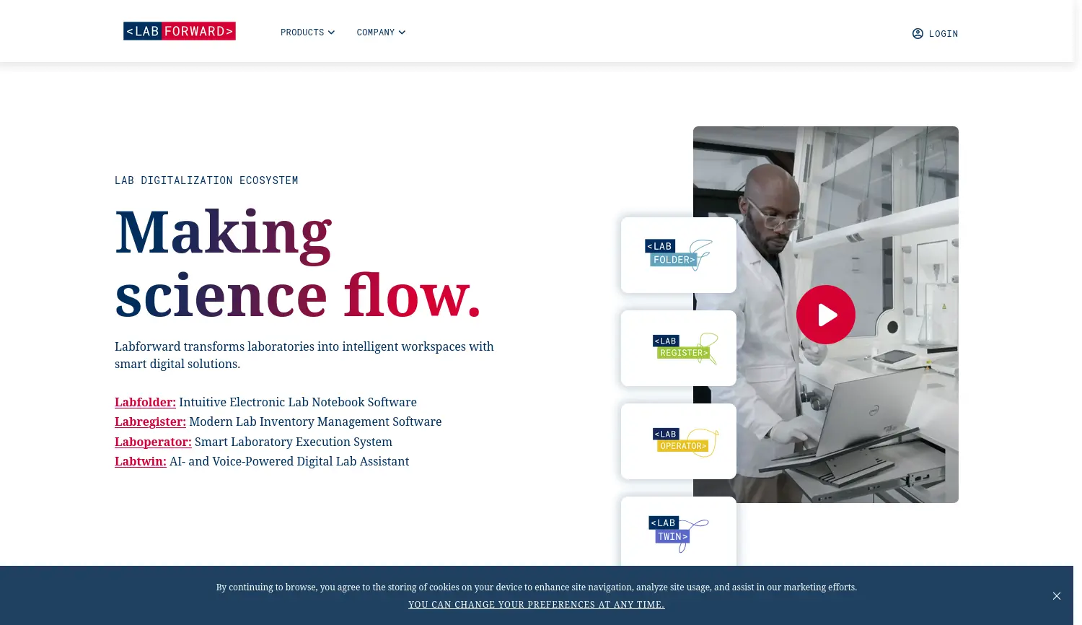
Task: Click the Laboperator underlined link
Action: tap(153, 442)
